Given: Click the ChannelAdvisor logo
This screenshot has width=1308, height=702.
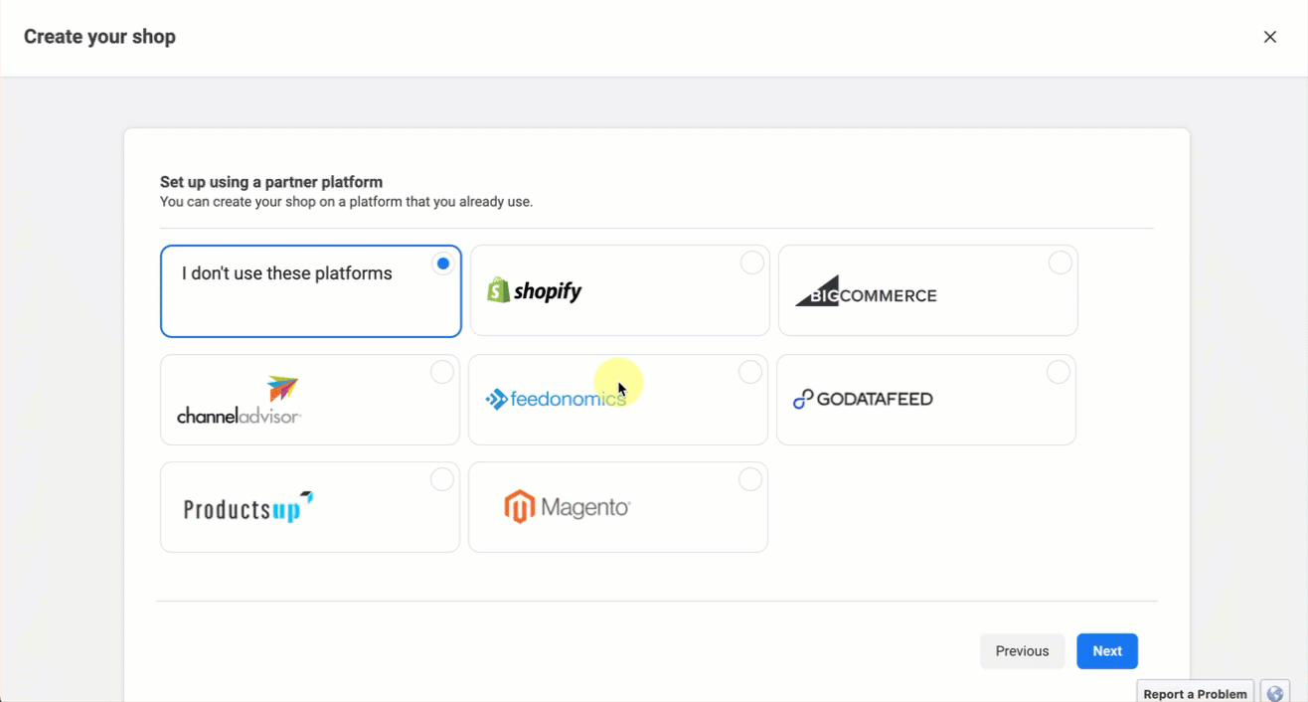Looking at the screenshot, I should [239, 401].
